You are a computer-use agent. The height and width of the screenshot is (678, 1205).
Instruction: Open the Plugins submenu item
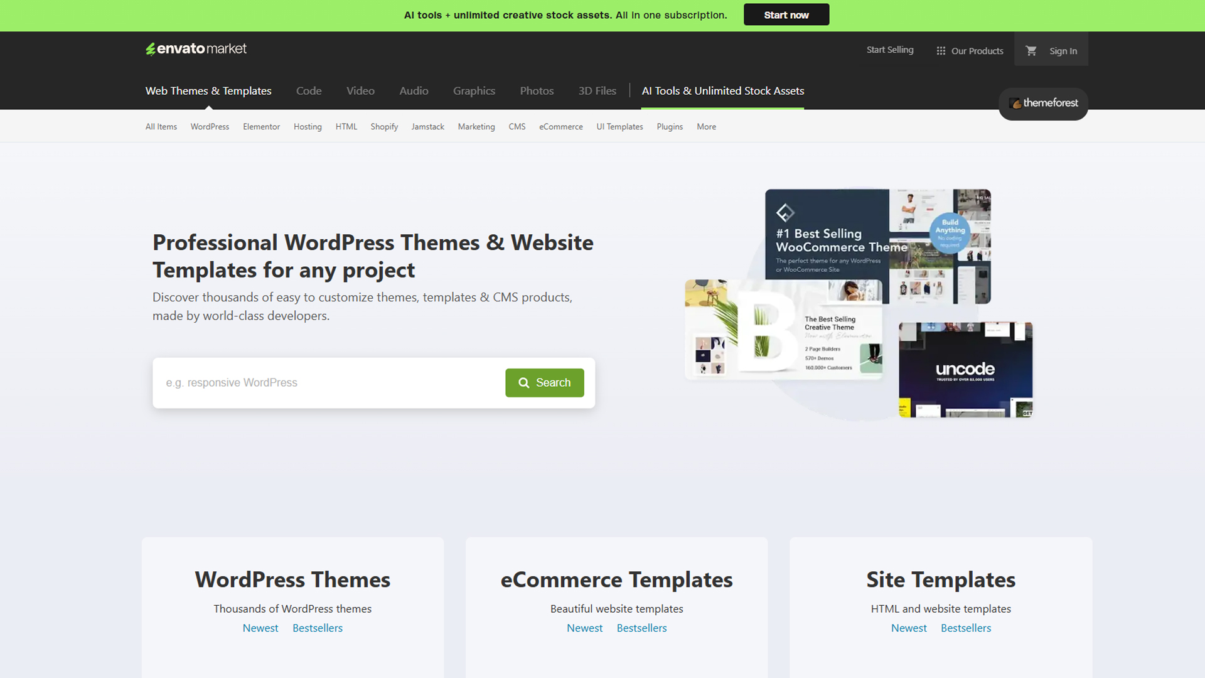tap(670, 127)
